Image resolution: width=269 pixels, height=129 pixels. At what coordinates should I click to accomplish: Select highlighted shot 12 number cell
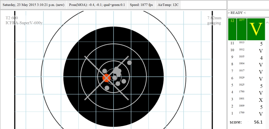tap(232, 29)
